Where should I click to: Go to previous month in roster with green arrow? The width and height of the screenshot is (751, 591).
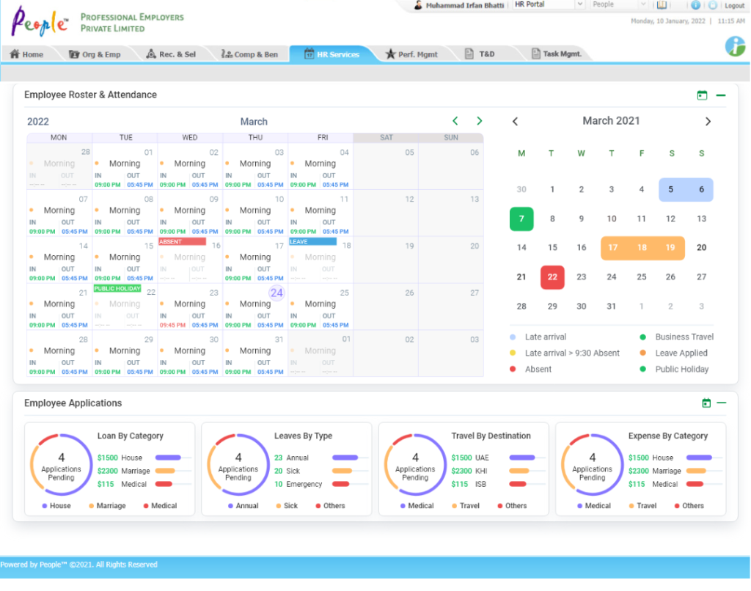coord(455,121)
